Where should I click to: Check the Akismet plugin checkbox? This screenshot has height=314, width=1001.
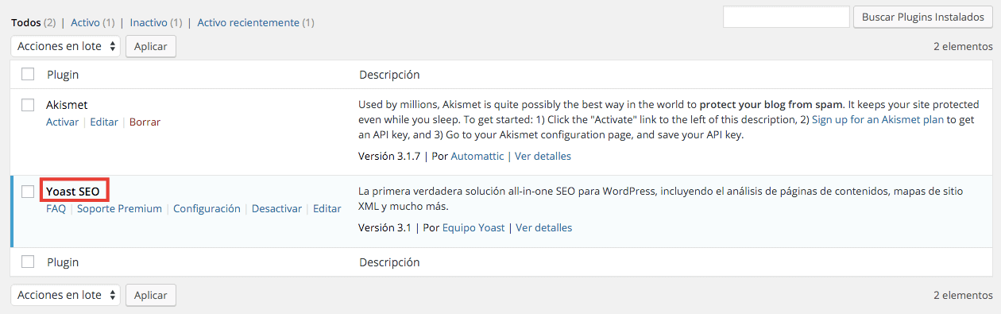coord(28,105)
